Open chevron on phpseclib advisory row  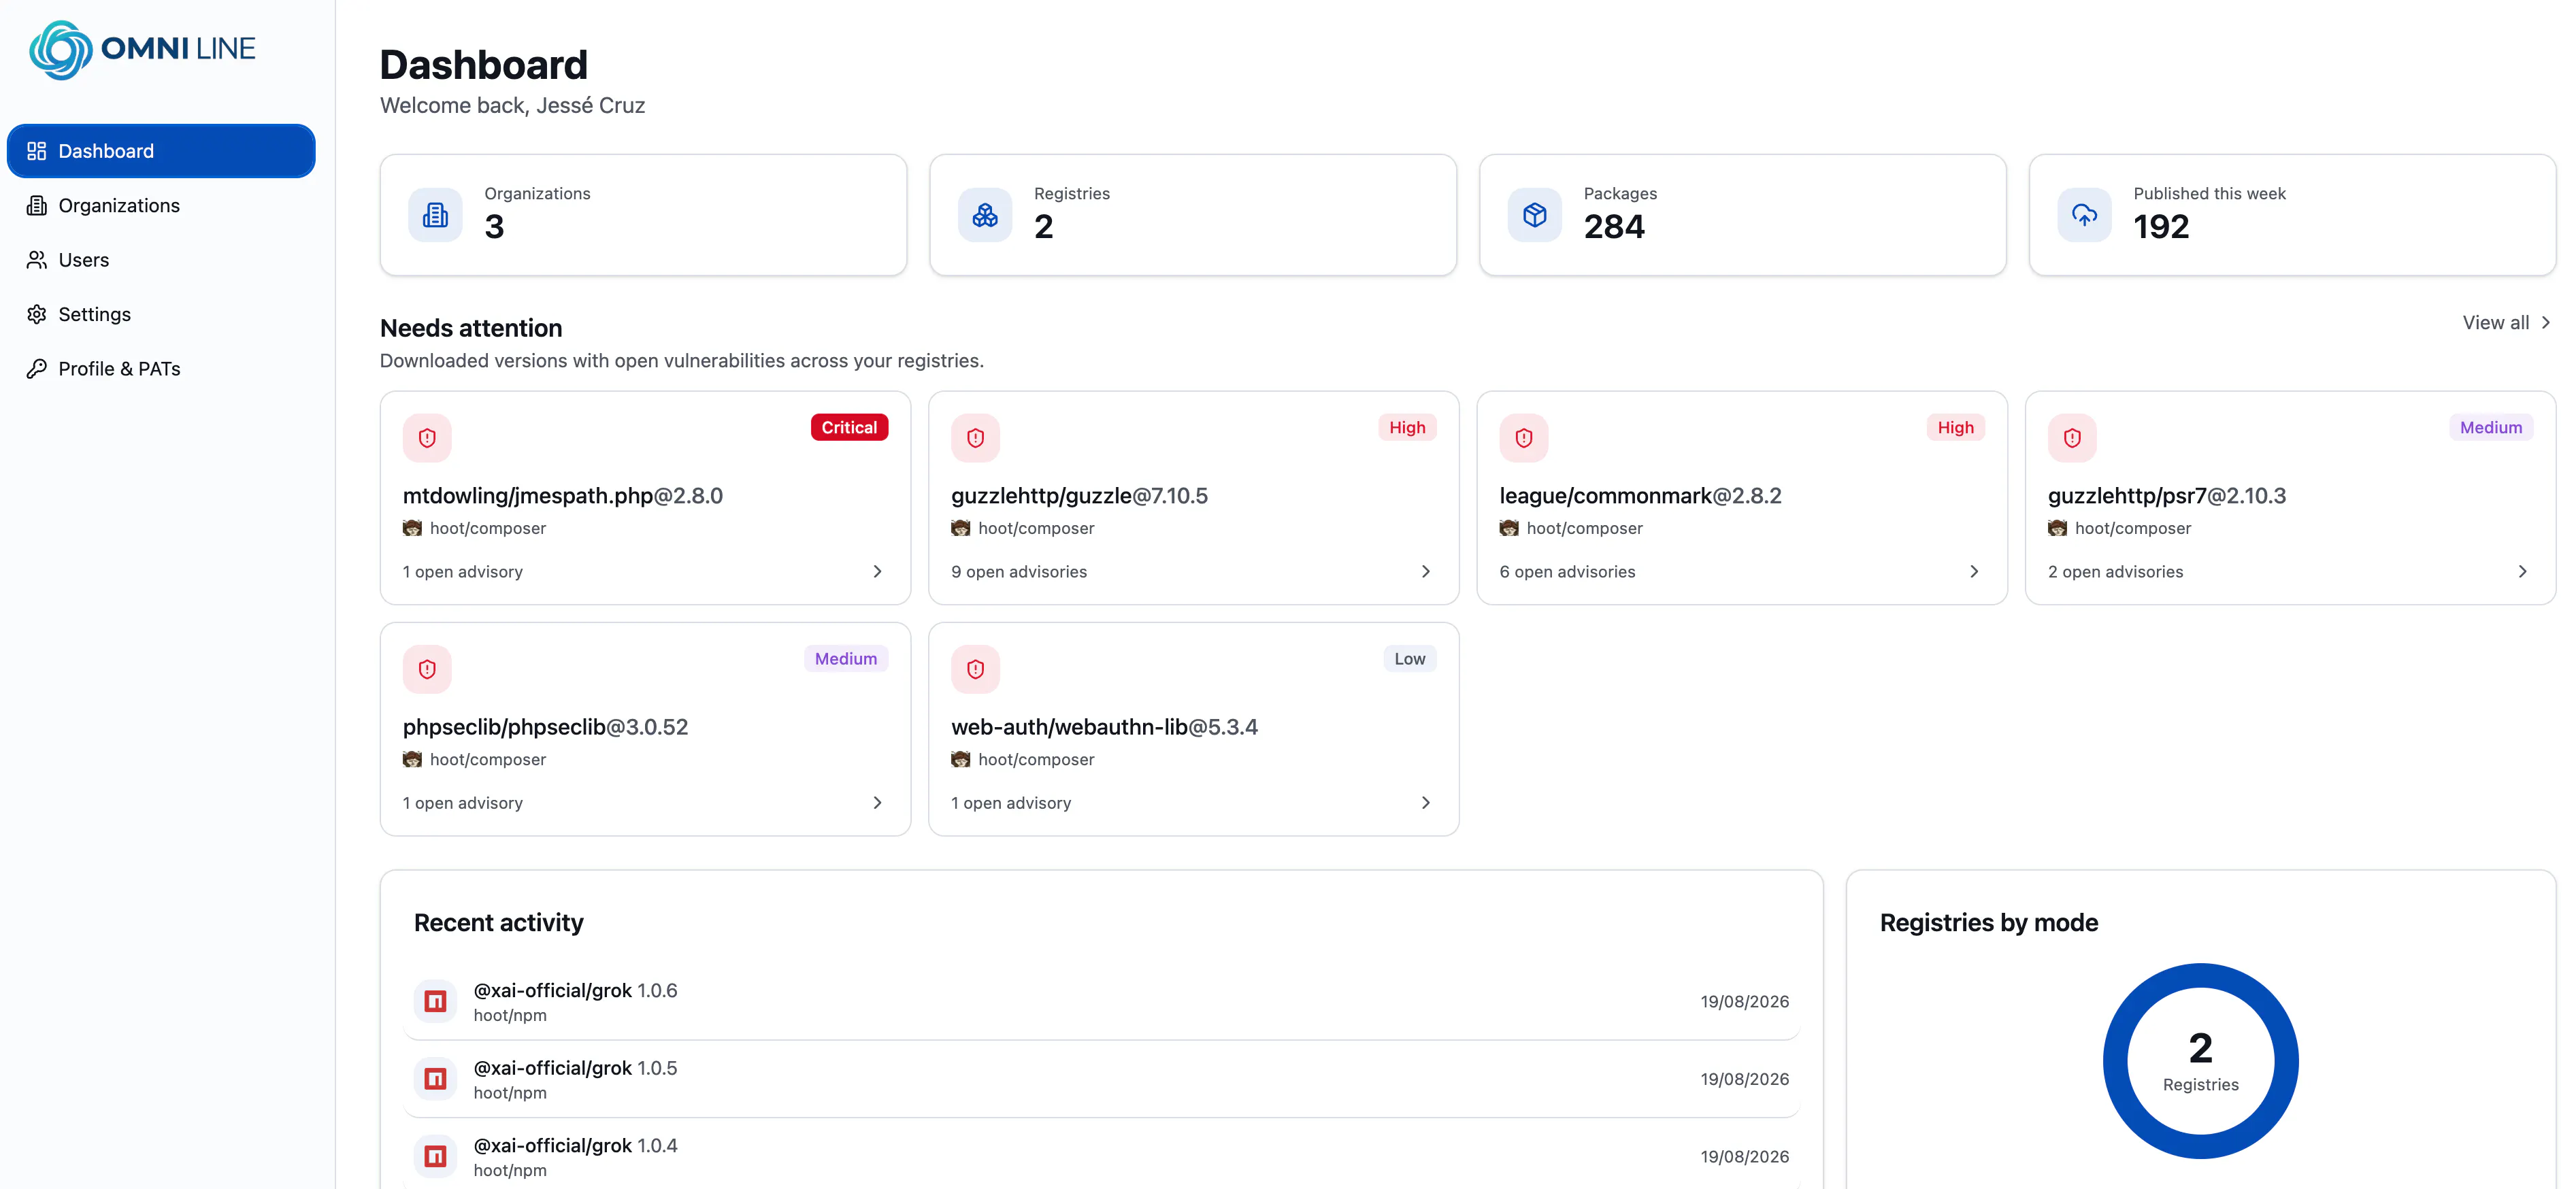point(877,803)
